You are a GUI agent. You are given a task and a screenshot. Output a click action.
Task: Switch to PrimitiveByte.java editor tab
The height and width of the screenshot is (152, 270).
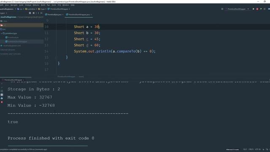point(54,15)
